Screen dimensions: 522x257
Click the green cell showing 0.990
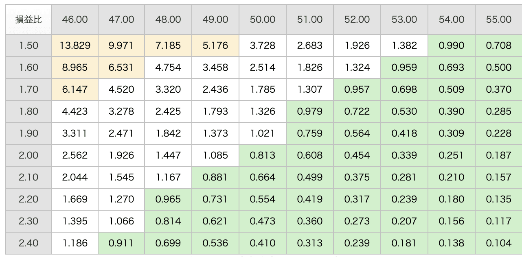452,45
